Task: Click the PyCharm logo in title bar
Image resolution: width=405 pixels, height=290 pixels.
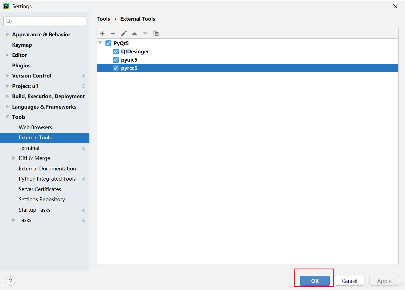Action: (x=6, y=6)
